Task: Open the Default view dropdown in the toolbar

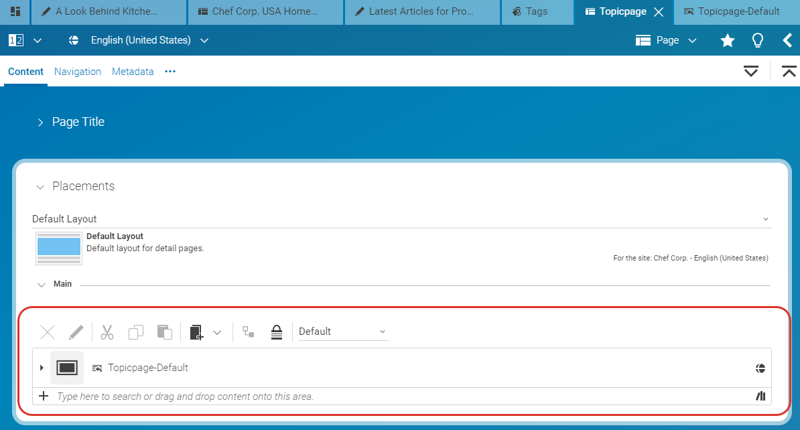Action: coord(342,332)
